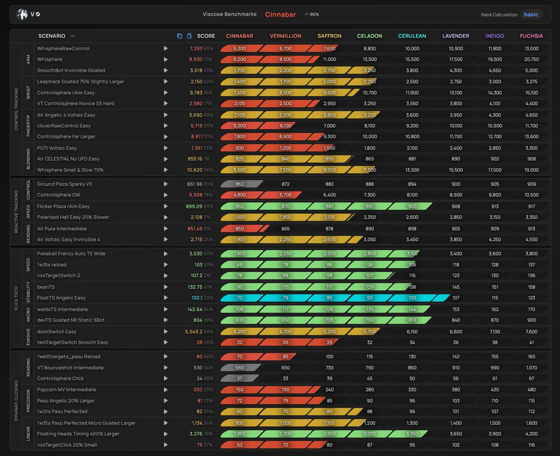Play the PGTI Voltaic Easy scenario
This screenshot has width=560, height=456.
(166, 148)
